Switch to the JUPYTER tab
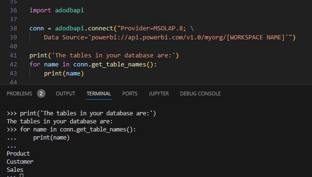Screen dimensions: 312x177 tap(158, 93)
